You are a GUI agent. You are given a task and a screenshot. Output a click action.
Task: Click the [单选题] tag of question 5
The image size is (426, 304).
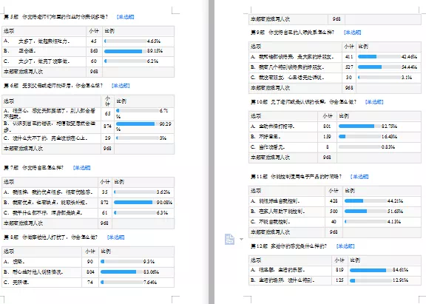(x=126, y=17)
